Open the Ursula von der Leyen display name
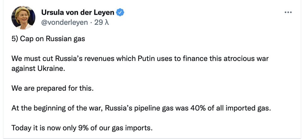This screenshot has height=139, width=302. pos(78,13)
